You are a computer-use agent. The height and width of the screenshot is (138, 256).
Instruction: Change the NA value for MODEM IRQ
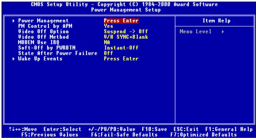click(107, 42)
